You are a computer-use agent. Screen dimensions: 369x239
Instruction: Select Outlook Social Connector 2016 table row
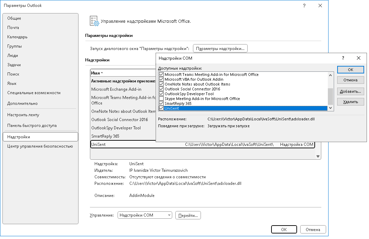pos(123,119)
